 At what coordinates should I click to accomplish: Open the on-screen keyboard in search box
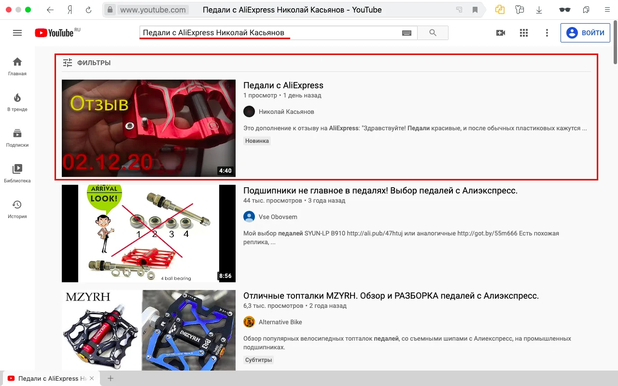(x=407, y=33)
